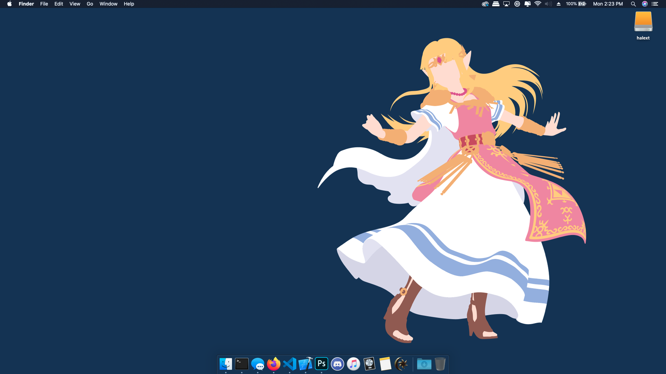The image size is (666, 374).
Task: Open the Finder application menu
Action: 26,4
